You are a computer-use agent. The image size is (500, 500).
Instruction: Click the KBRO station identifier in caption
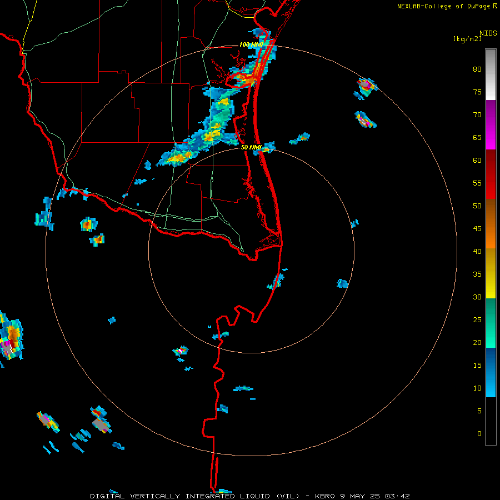(324, 496)
